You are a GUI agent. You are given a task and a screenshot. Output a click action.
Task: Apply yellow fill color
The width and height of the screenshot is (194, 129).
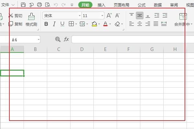click(94, 24)
